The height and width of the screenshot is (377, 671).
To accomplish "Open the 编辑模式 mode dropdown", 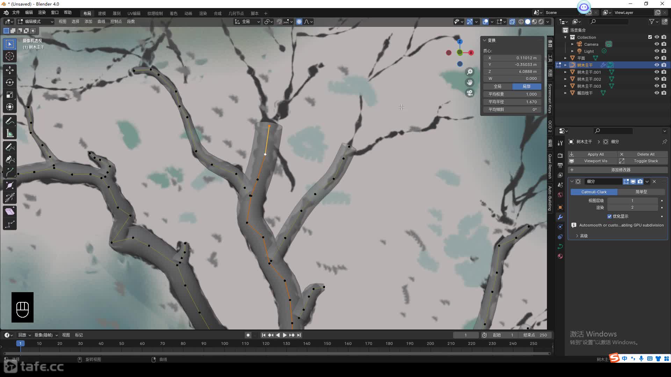I will 35,22.
